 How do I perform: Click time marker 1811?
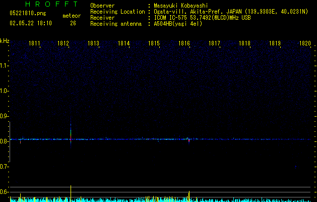pos(34,43)
